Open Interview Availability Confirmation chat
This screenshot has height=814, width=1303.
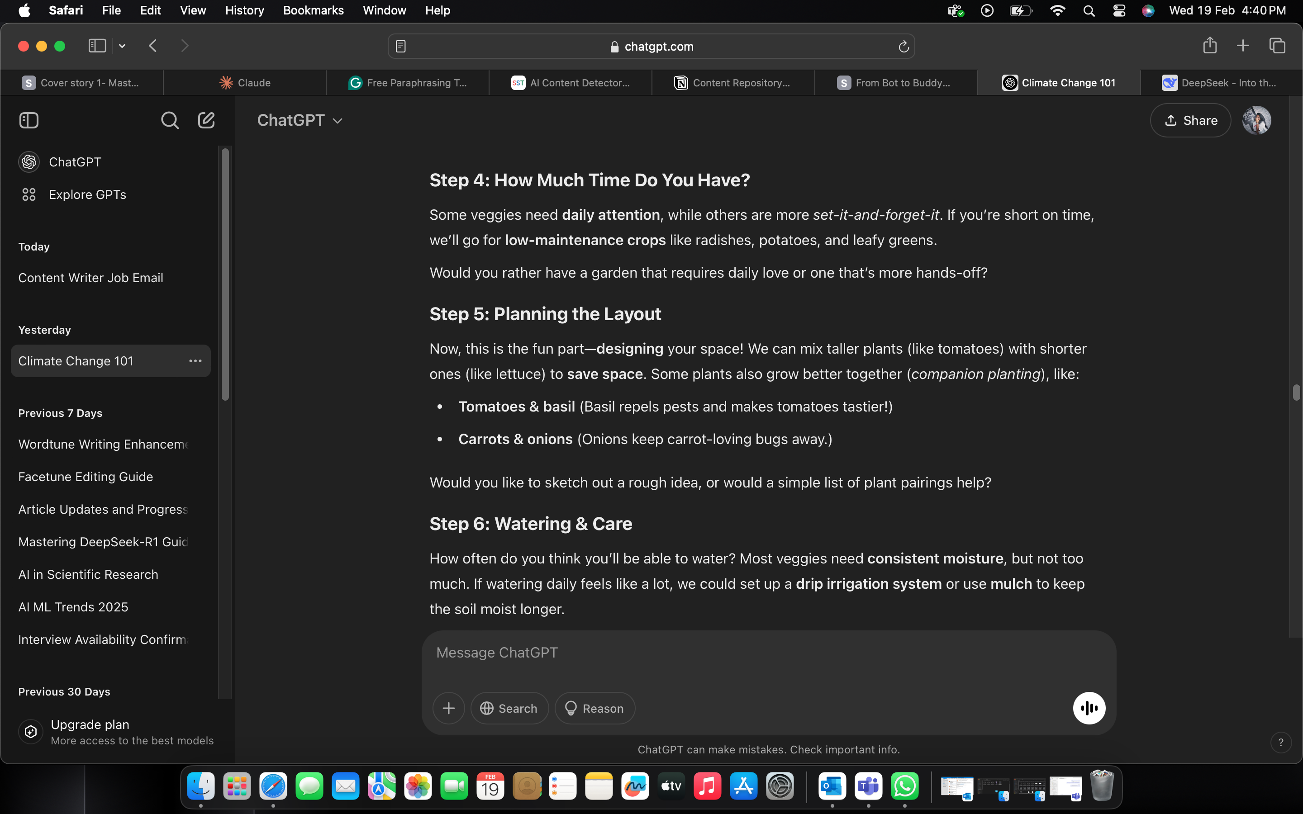(110, 639)
